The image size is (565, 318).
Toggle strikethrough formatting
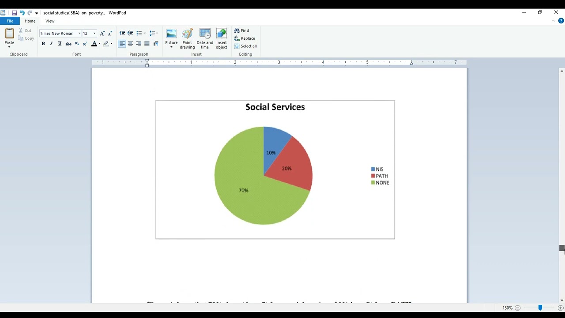(x=68, y=44)
